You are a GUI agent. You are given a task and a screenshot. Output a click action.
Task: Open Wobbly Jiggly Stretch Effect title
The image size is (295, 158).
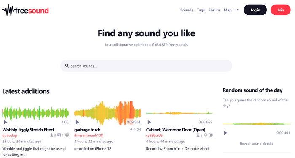click(x=28, y=130)
